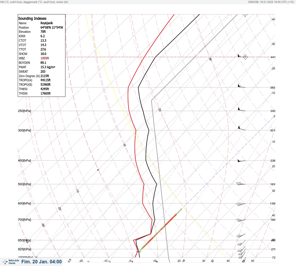Select the position value 64°08'N 21°54'W
This screenshot has width=296, height=266.
52,27
